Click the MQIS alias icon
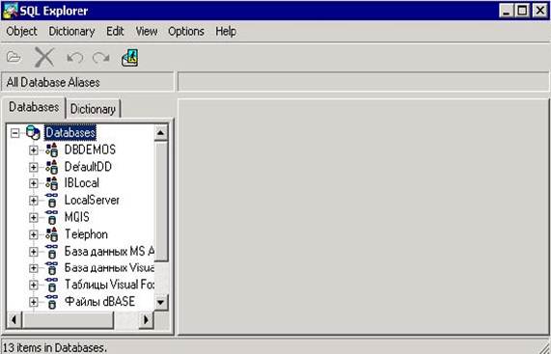 point(52,217)
